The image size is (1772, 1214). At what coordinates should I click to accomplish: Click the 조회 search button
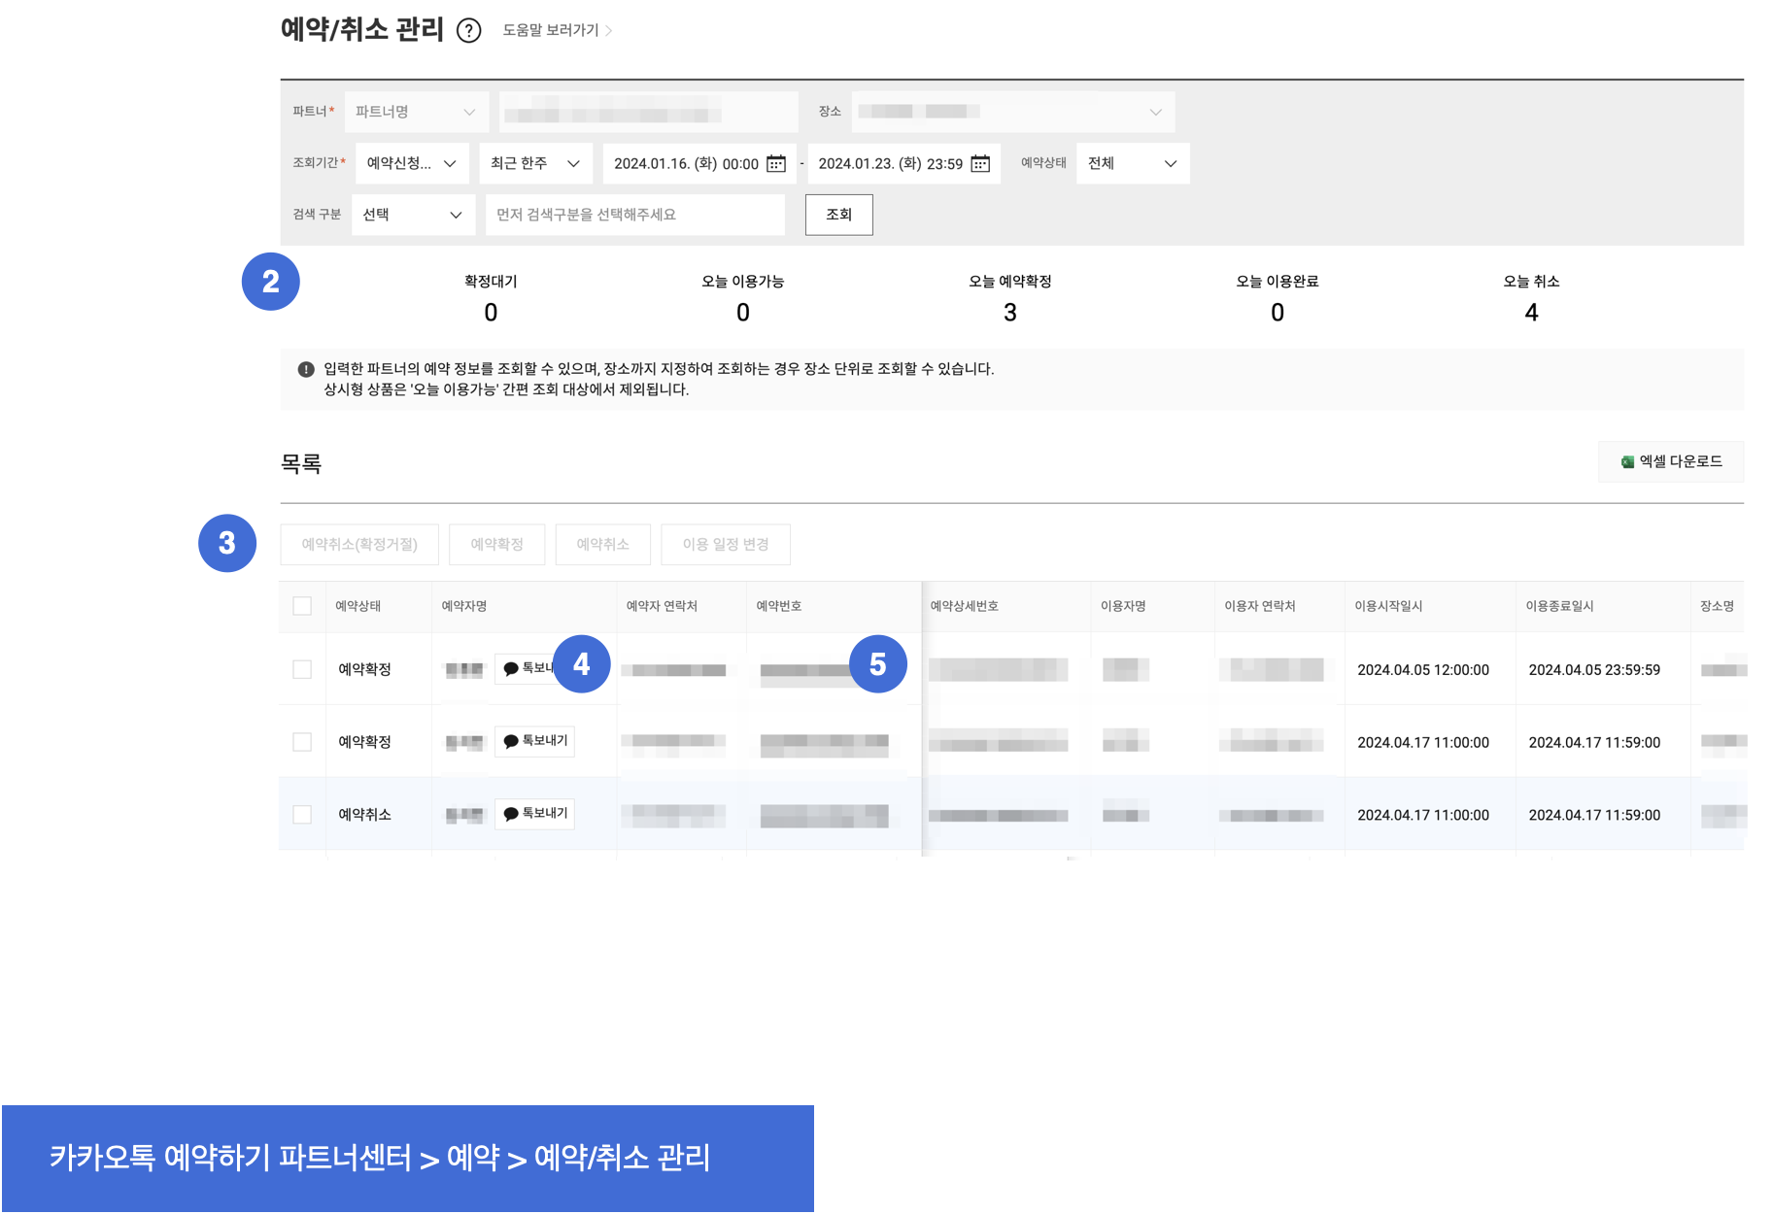(838, 215)
